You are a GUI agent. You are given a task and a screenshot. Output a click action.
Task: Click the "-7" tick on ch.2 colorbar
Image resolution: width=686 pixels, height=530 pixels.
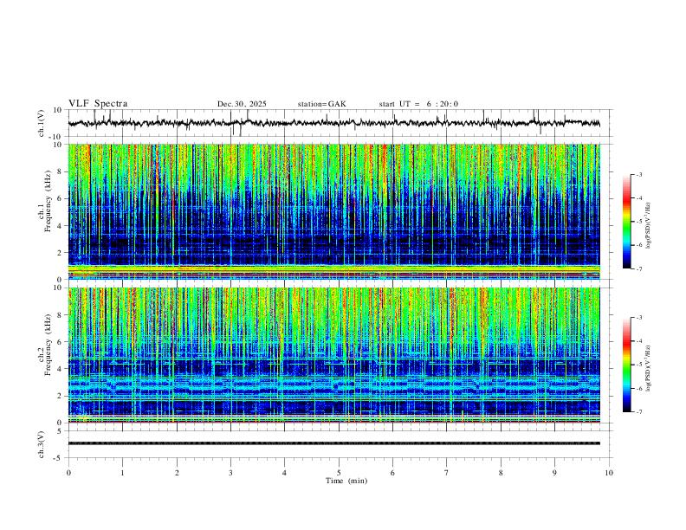[638, 411]
